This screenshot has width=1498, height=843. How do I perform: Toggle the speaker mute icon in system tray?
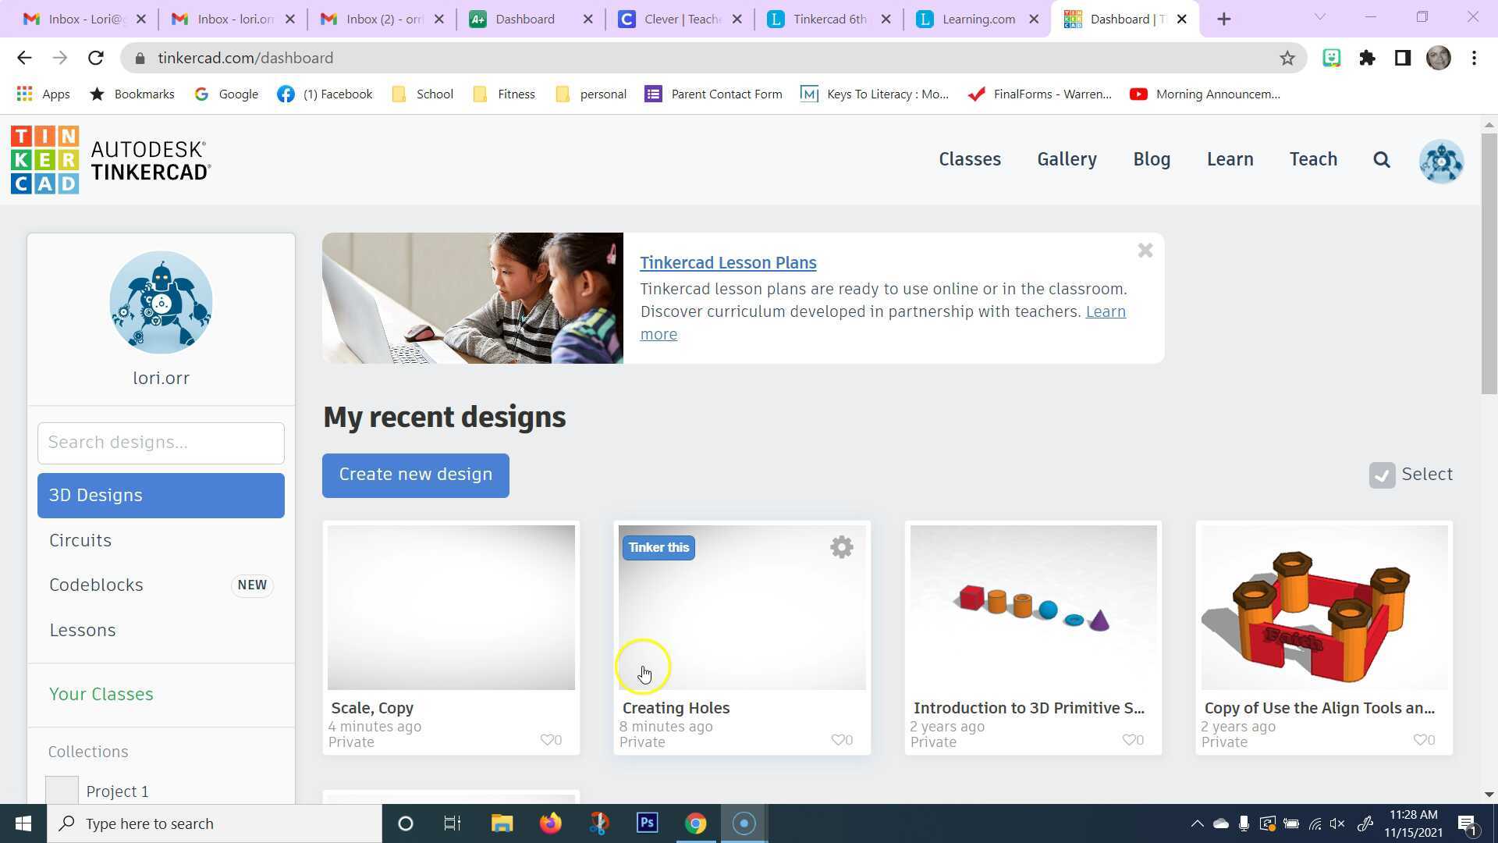1337,823
